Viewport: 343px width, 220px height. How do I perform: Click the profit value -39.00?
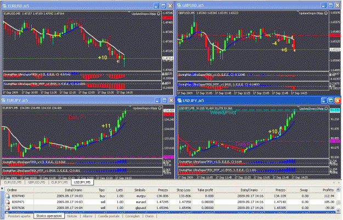(x=330, y=208)
